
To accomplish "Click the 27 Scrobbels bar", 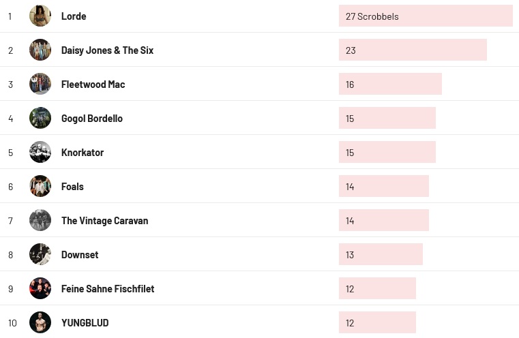I will pyautogui.click(x=425, y=16).
